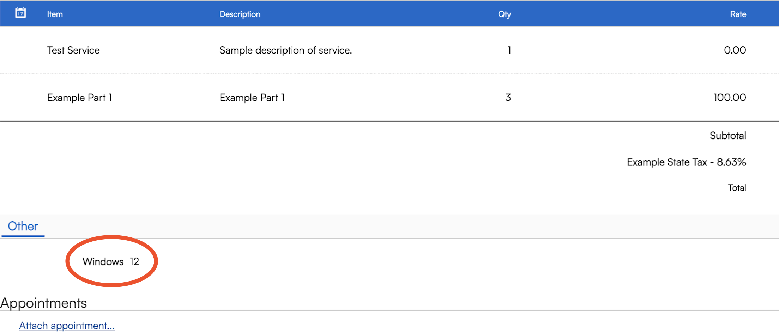The width and height of the screenshot is (779, 334).
Task: Click the Test Service quantity value
Action: 509,50
